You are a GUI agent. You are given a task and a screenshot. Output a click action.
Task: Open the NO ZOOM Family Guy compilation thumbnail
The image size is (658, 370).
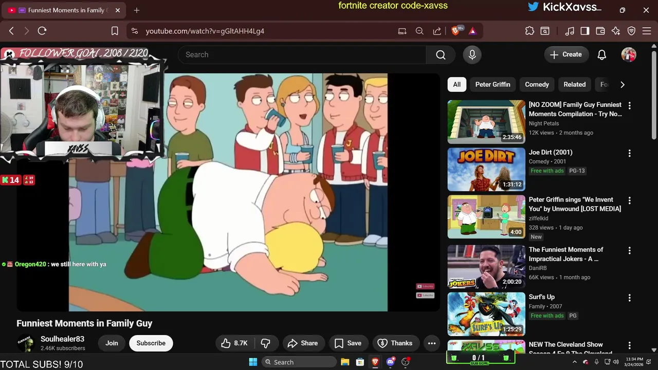click(x=486, y=122)
